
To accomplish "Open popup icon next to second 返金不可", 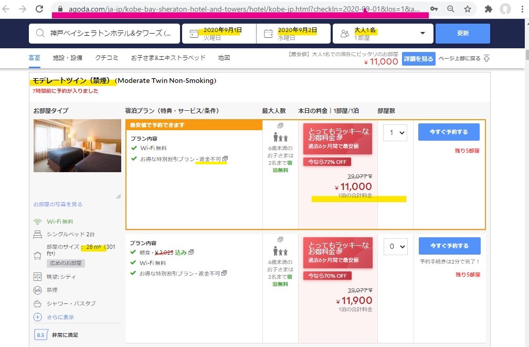I will 224,273.
